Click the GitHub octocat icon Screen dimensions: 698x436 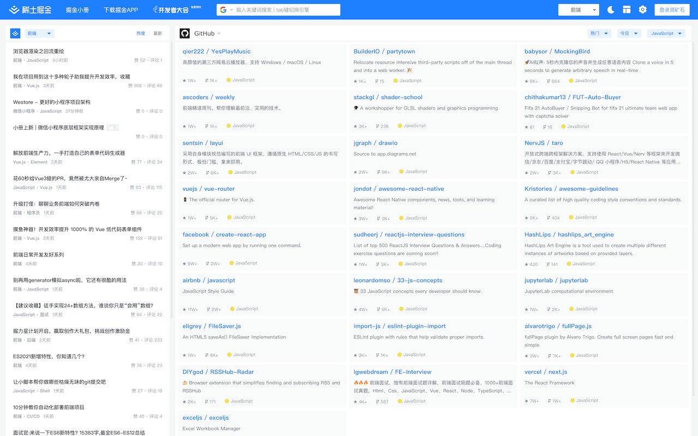[x=185, y=33]
